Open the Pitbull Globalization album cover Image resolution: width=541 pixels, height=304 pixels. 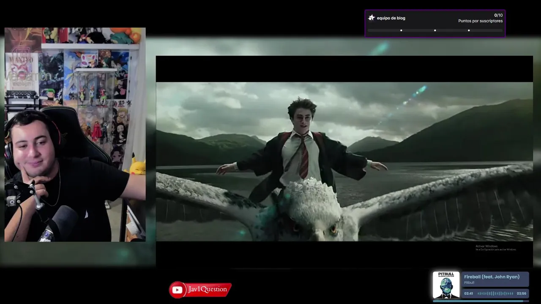point(446,285)
